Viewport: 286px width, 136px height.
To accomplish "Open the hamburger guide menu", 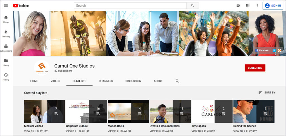I will [6, 6].
